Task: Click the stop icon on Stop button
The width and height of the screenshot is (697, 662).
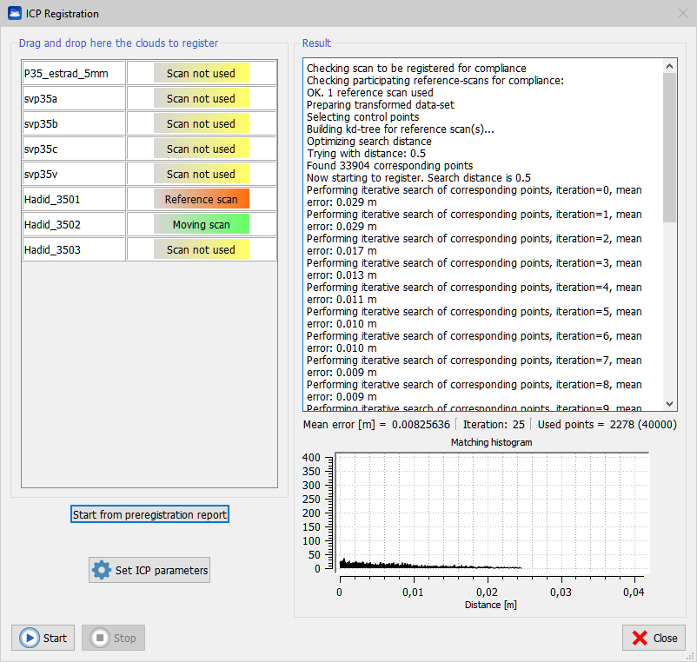Action: tap(100, 638)
